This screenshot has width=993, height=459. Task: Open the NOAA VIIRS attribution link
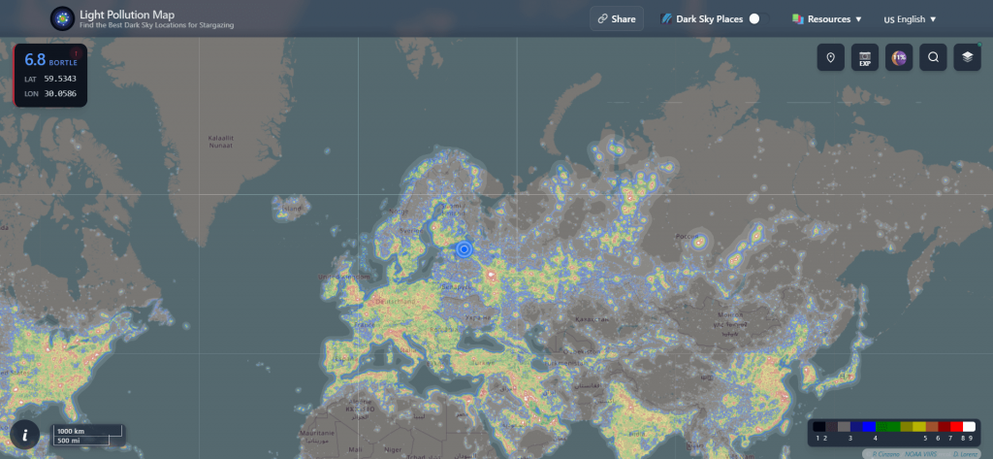(x=921, y=453)
